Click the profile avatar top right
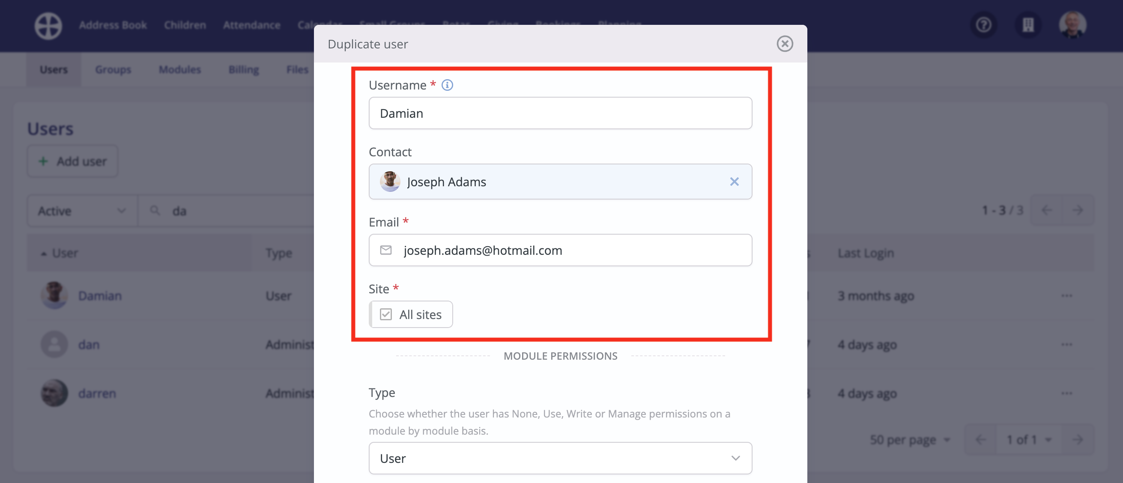 click(x=1073, y=25)
